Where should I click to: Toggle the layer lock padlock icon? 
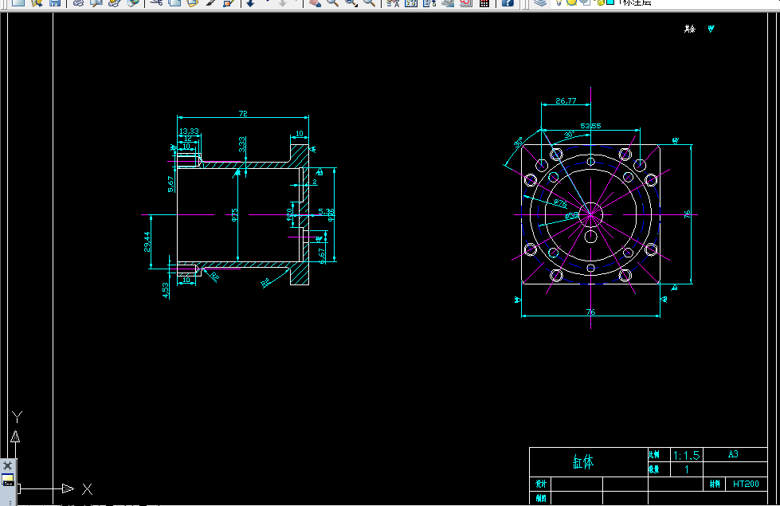[x=600, y=2]
